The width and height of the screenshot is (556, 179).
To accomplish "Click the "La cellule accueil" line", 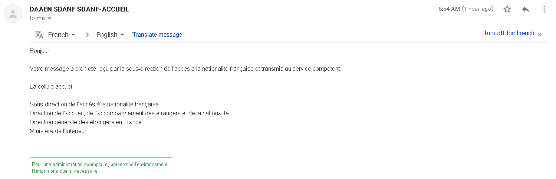I will 52,86.
